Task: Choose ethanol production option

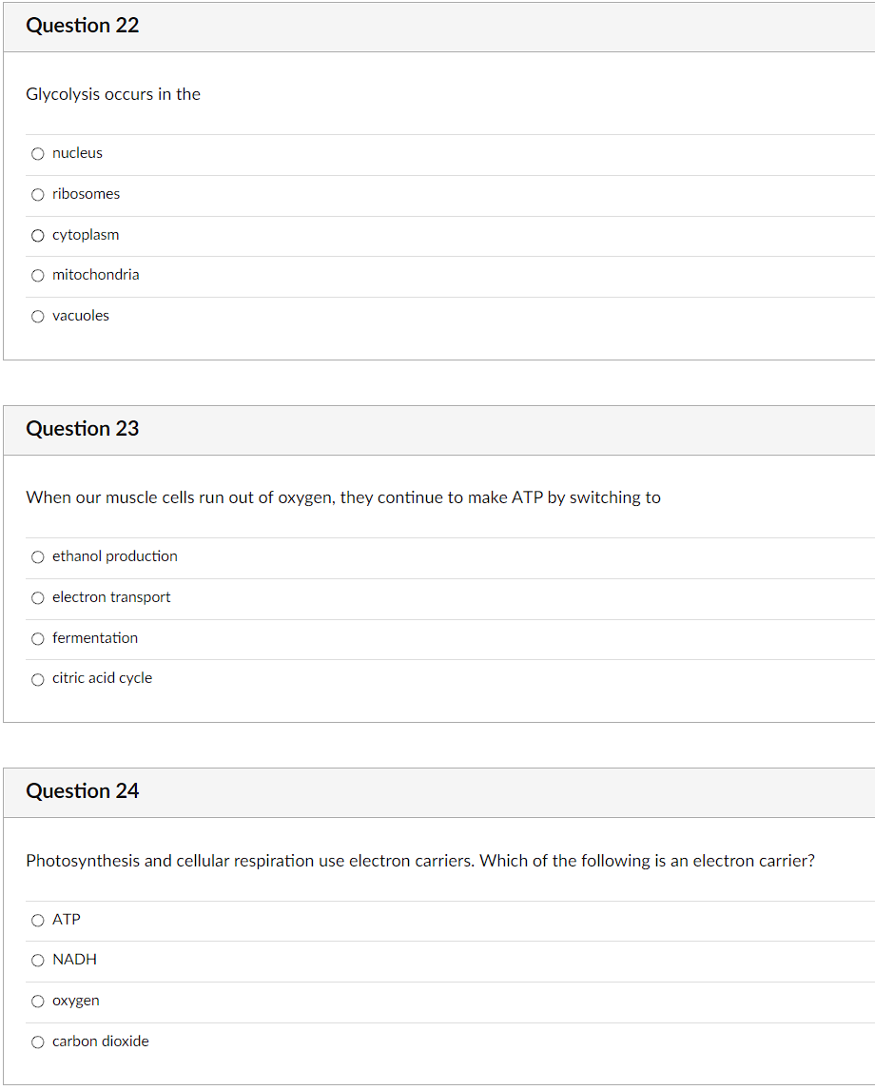Action: [x=37, y=556]
